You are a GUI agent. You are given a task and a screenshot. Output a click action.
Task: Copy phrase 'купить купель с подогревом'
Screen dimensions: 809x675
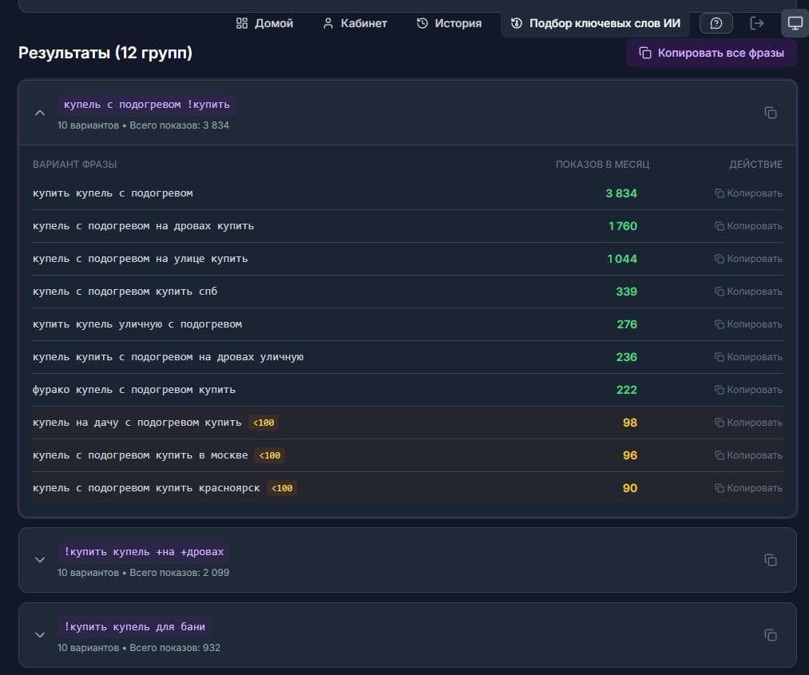[748, 193]
